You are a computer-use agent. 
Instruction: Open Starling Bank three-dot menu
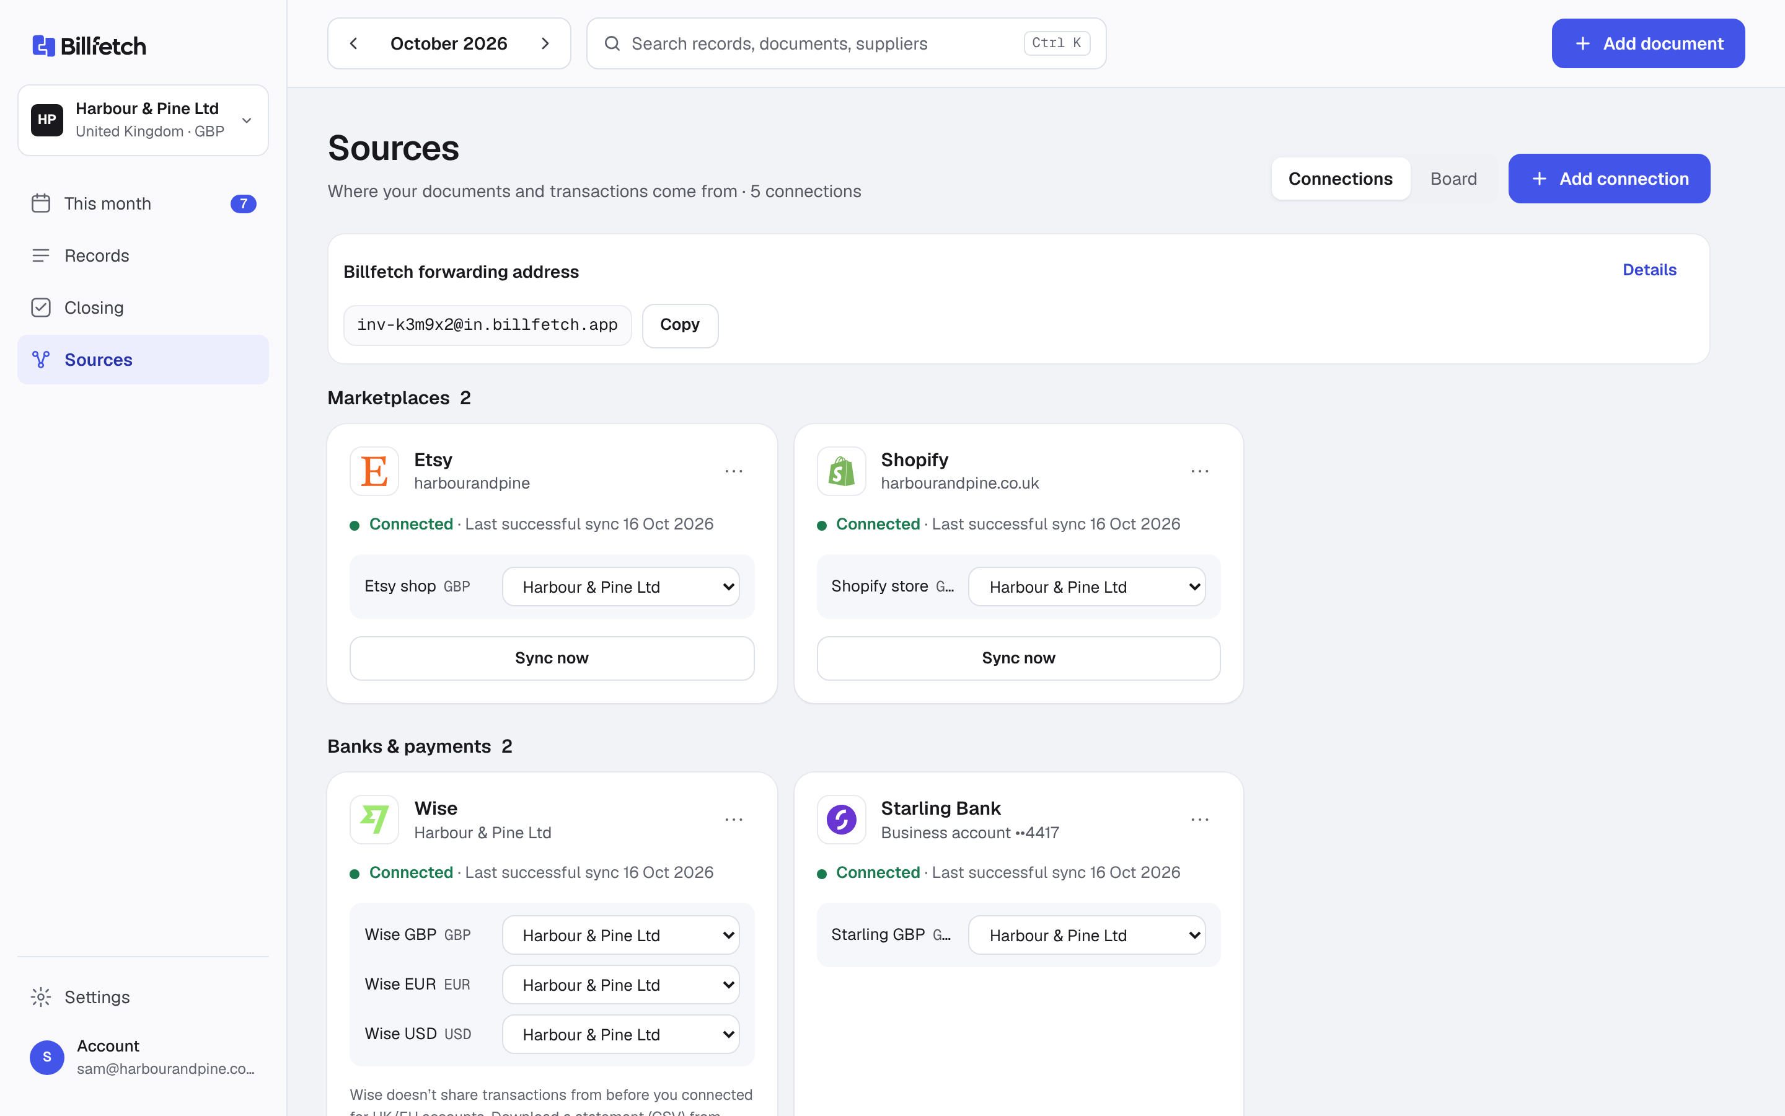(1199, 819)
